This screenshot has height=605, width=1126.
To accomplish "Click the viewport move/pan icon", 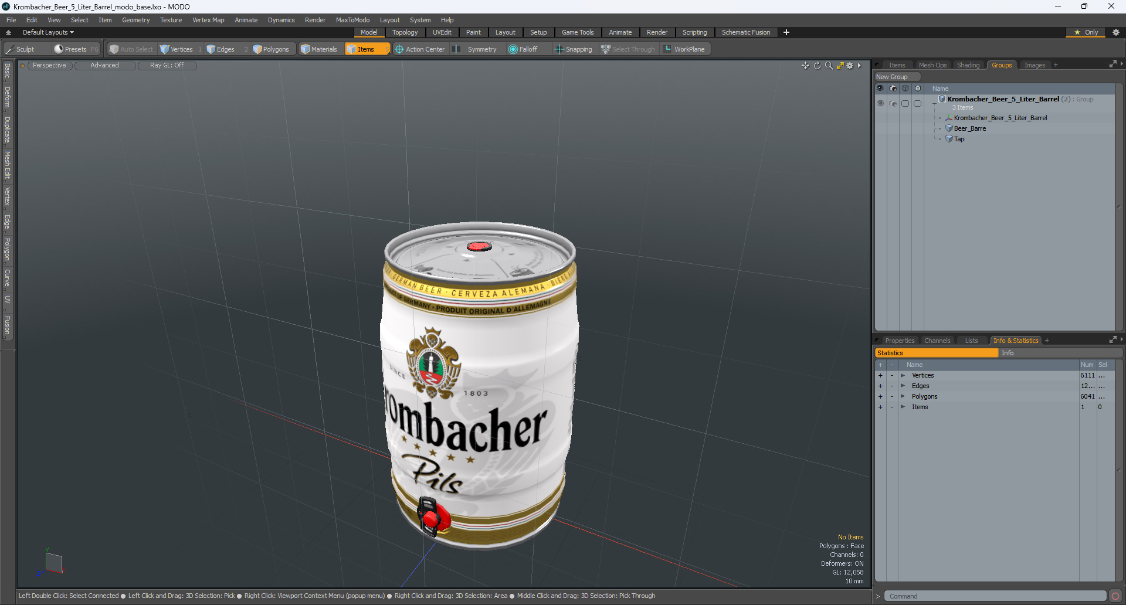I will 805,66.
